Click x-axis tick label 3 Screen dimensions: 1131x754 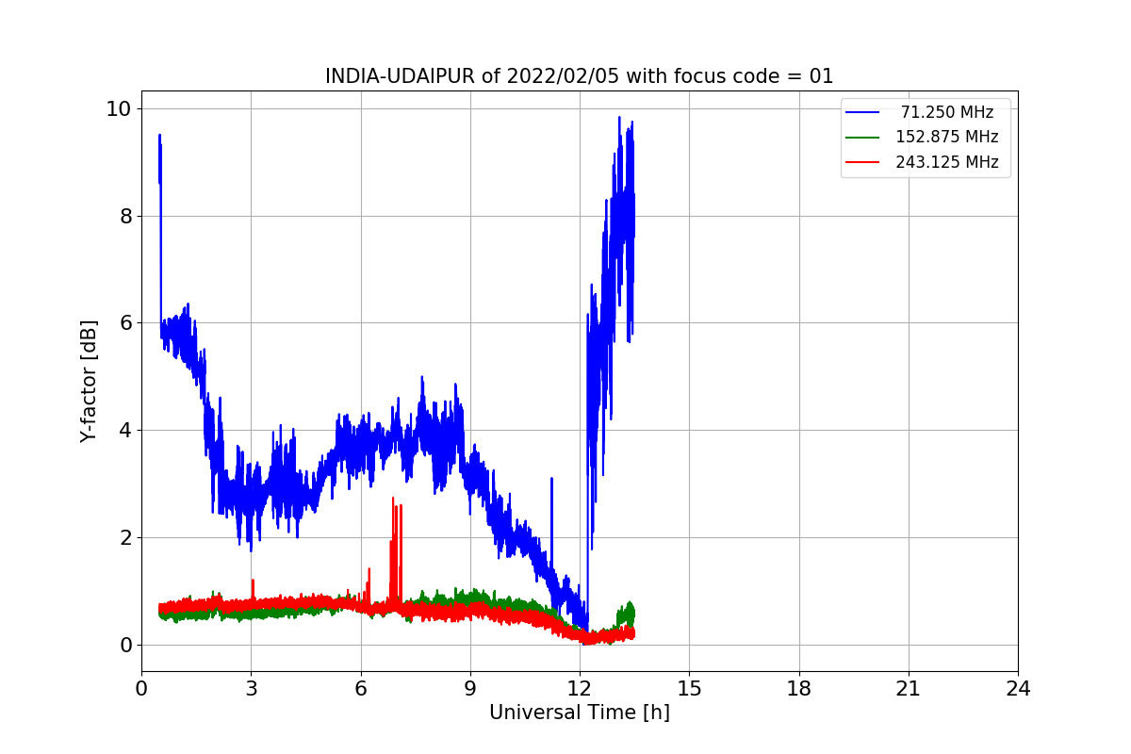251,689
